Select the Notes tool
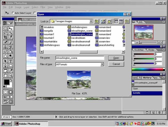 coord(5,71)
